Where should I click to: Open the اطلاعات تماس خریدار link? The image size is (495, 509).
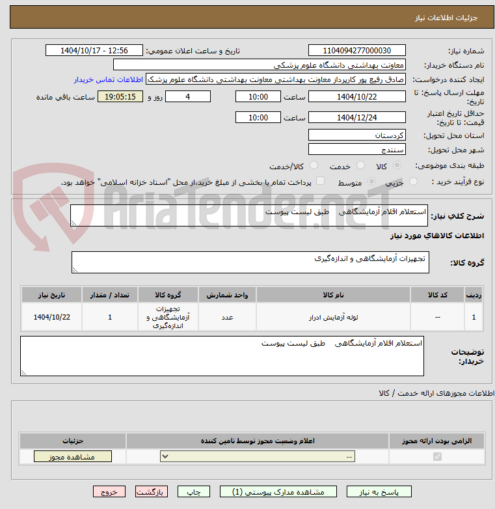109,79
